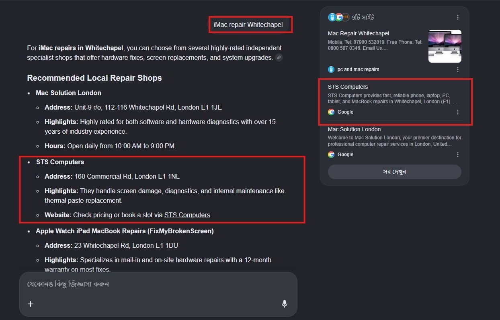Click the '23 Whitechapel Rd, London E1 1DU' address
Viewport: 500px width, 320px height.
tap(127, 245)
